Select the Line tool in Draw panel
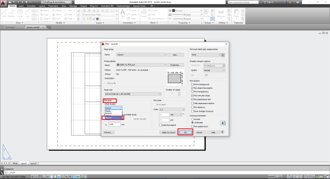 coord(4,13)
